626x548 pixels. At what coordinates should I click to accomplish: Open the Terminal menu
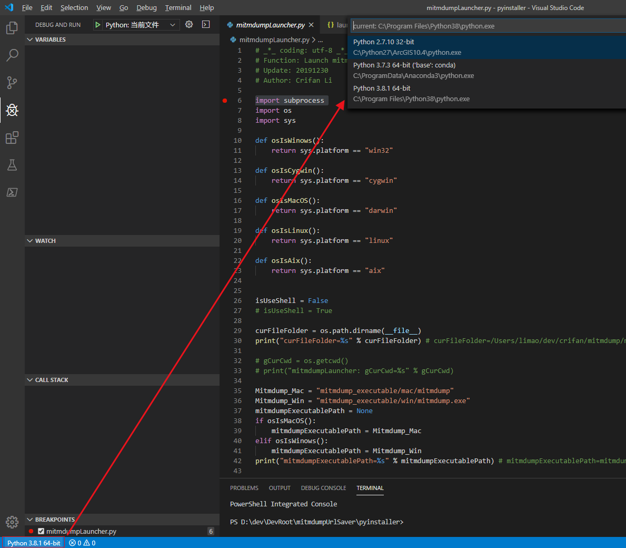[178, 8]
